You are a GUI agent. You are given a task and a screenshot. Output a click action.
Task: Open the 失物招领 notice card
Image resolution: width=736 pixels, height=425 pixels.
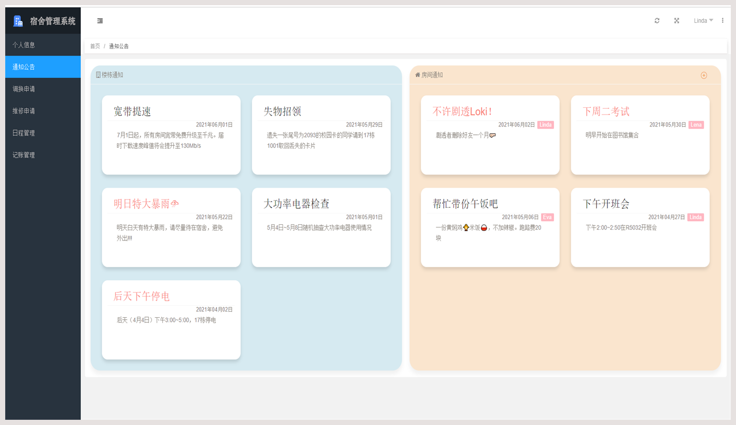click(x=321, y=135)
